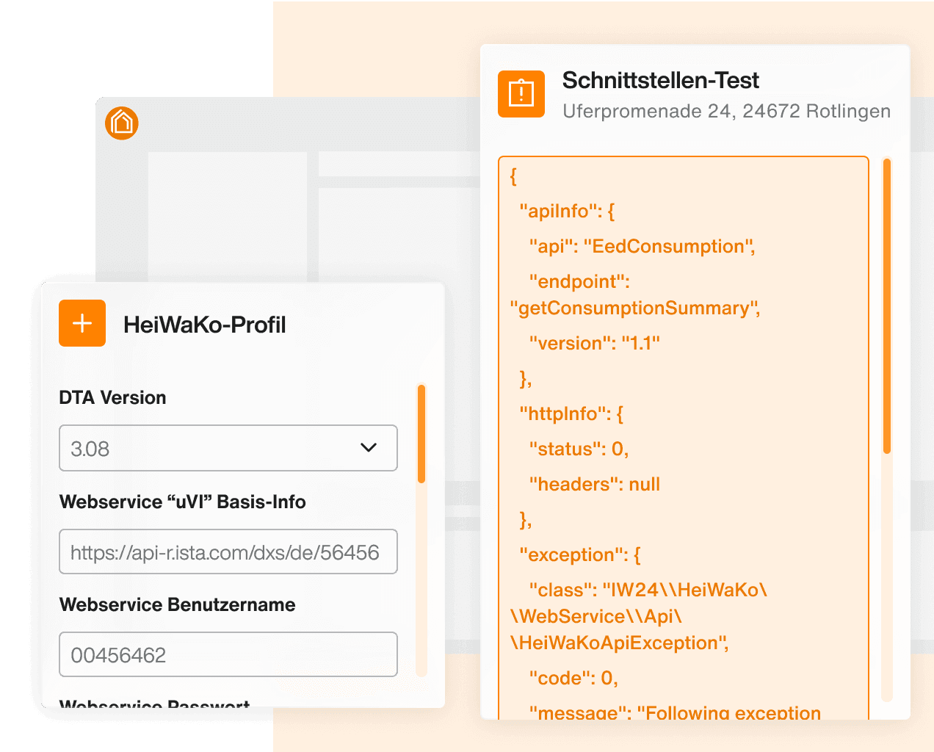Click the plus icon beside HeiWaKo-Profil
The image size is (934, 752).
click(x=82, y=323)
